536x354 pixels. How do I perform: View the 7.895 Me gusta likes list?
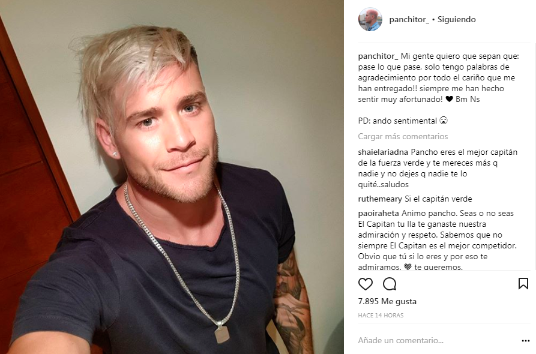[x=387, y=301]
